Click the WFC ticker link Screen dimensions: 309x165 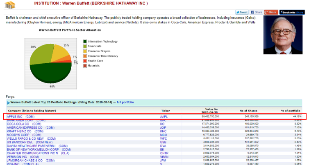tap(164, 139)
